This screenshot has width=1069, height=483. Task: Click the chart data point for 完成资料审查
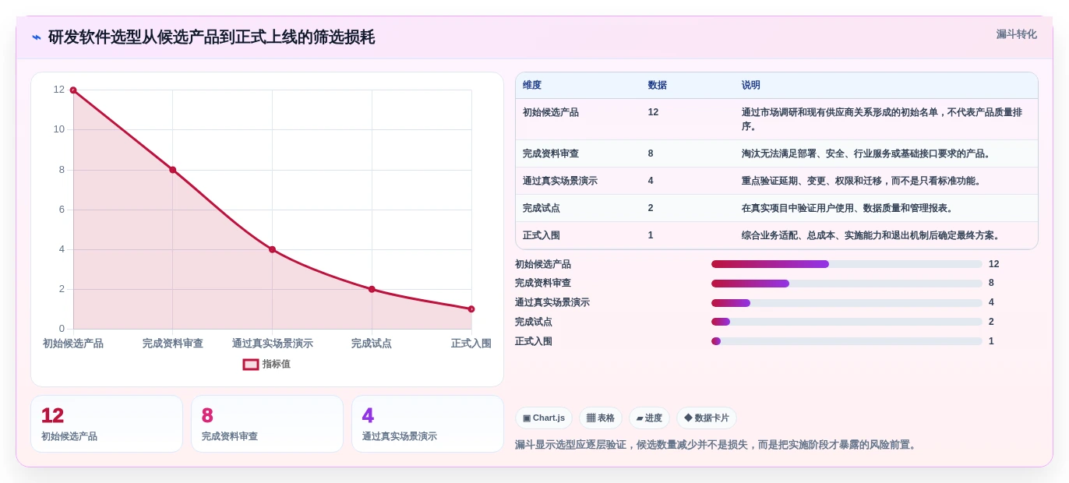coord(173,170)
